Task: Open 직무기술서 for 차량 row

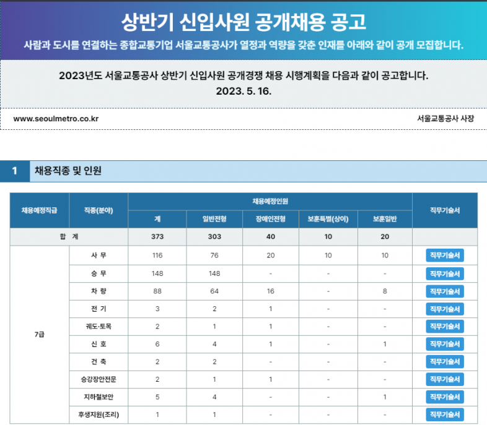Action: (x=445, y=291)
